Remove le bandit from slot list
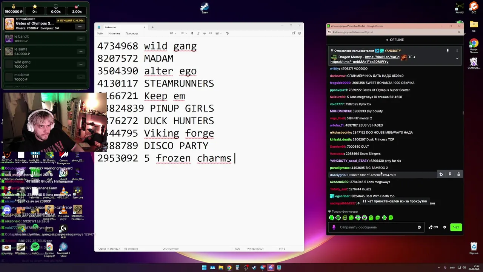Image resolution: width=483 pixels, height=272 pixels. click(81, 39)
